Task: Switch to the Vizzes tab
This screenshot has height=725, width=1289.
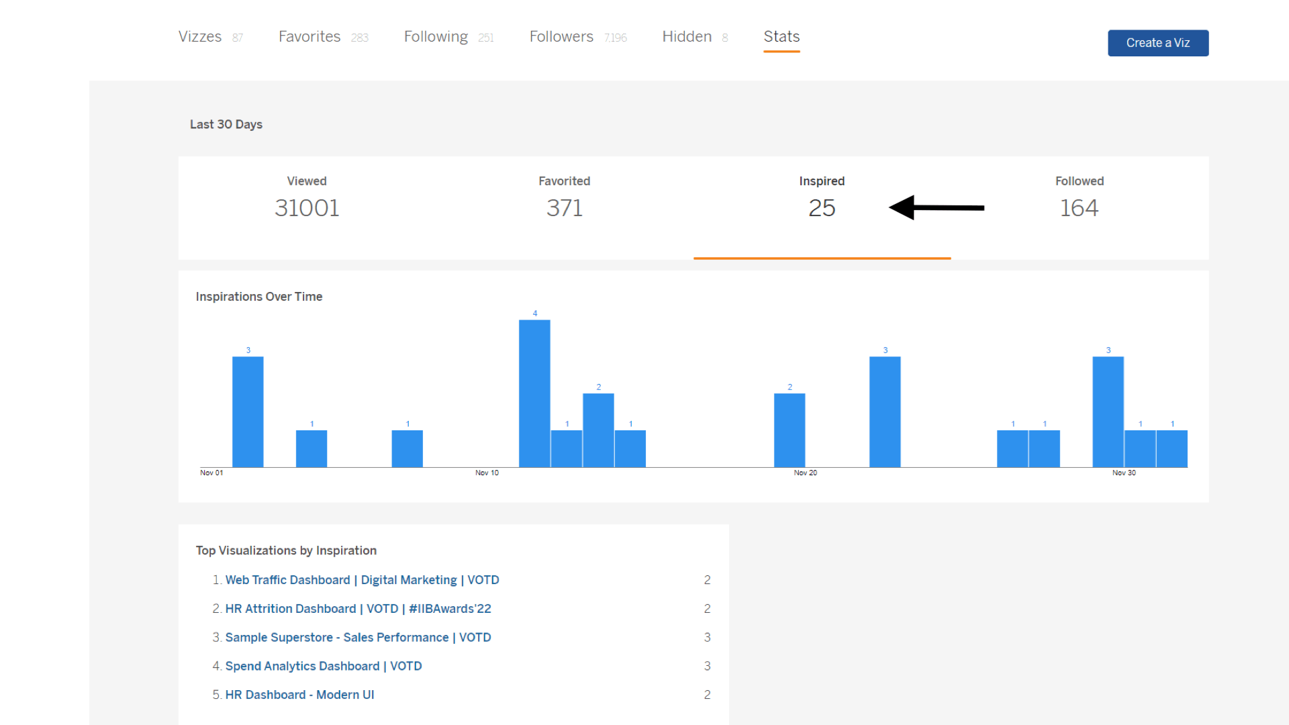Action: tap(199, 36)
